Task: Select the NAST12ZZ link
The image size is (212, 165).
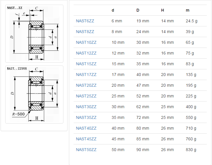Action: coord(86,53)
